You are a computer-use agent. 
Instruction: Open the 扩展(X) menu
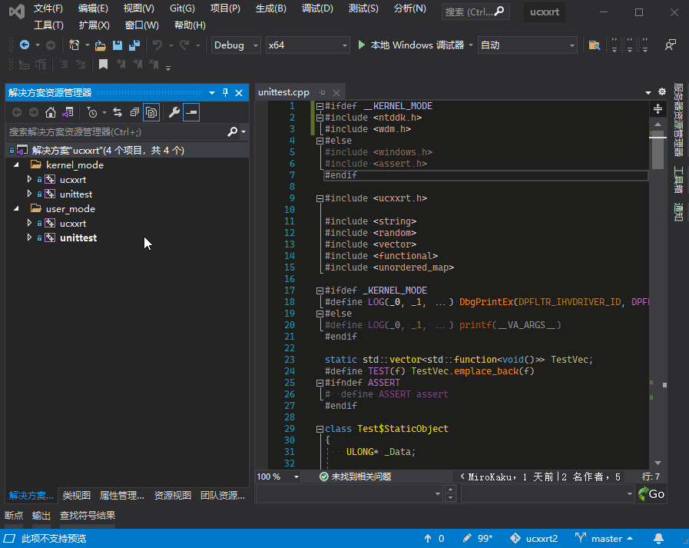click(94, 25)
